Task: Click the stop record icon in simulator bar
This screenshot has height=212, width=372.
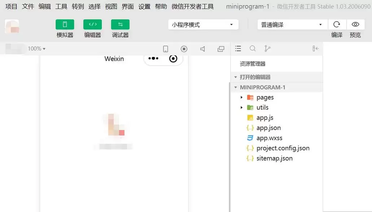Action: tap(184, 49)
